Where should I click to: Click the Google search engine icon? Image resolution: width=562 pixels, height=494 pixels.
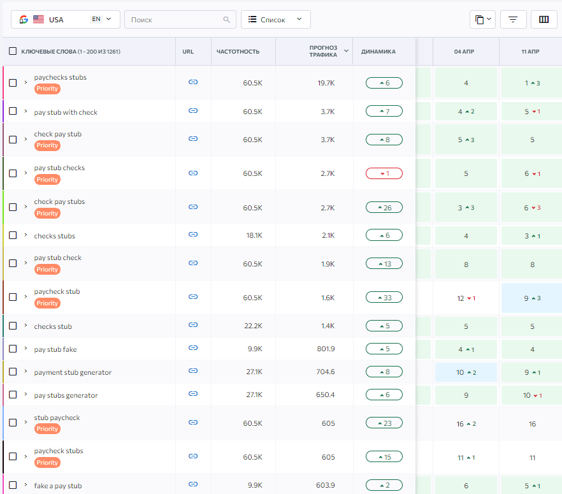point(24,19)
